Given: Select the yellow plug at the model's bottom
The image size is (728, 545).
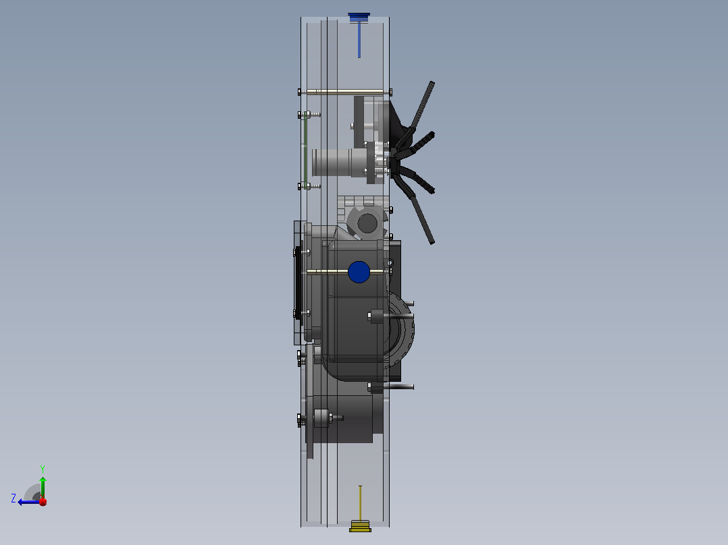Looking at the screenshot, I should tap(361, 526).
